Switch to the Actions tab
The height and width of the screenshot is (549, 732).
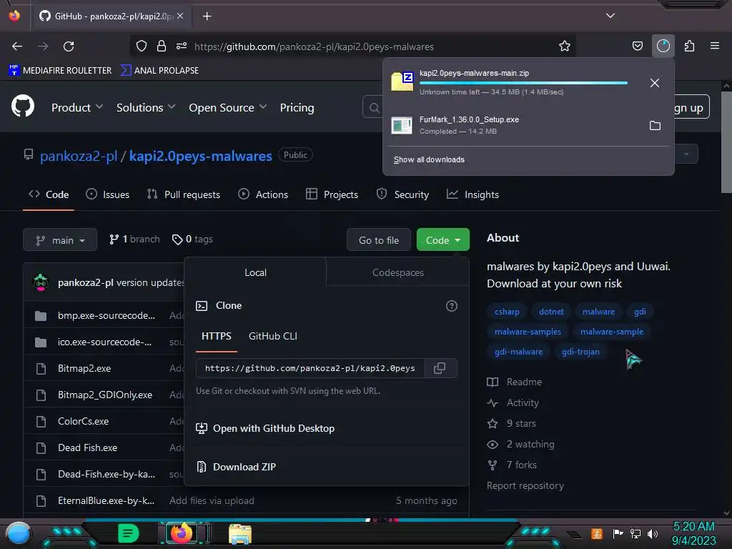pyautogui.click(x=263, y=194)
